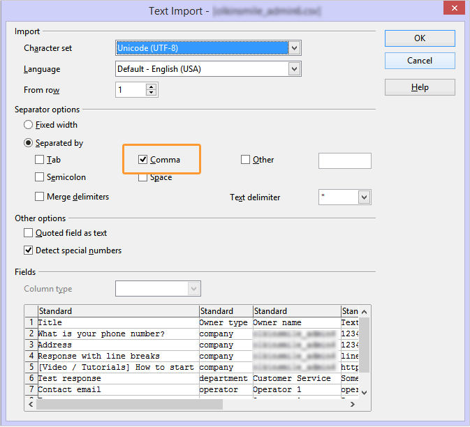Click the From row input field
Image resolution: width=470 pixels, height=427 pixels.
click(x=131, y=90)
